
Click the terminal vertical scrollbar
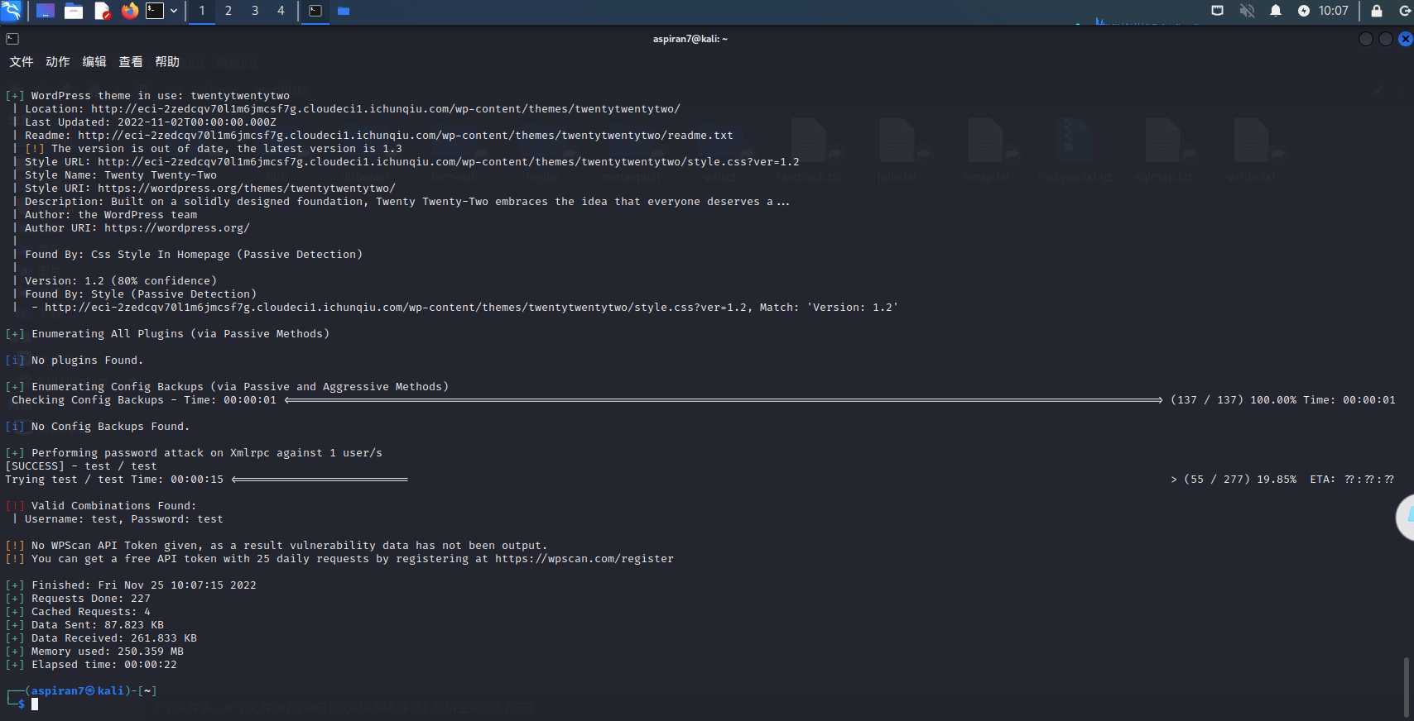[x=1406, y=686]
